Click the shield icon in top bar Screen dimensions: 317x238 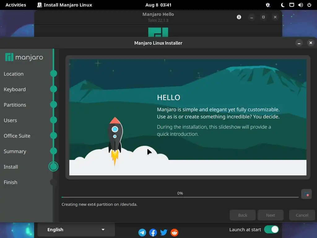tap(268, 5)
